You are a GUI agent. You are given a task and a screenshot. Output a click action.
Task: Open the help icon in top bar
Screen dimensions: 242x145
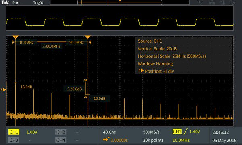[233, 3]
